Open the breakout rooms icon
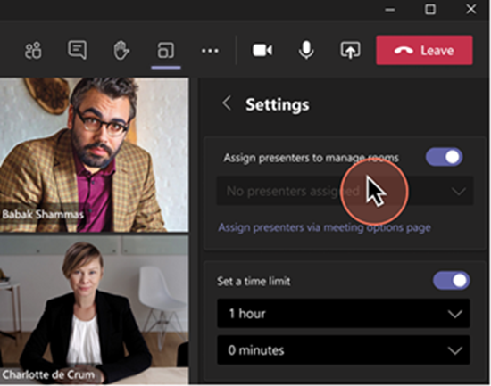Screen dimensions: 491x386 (x=166, y=50)
